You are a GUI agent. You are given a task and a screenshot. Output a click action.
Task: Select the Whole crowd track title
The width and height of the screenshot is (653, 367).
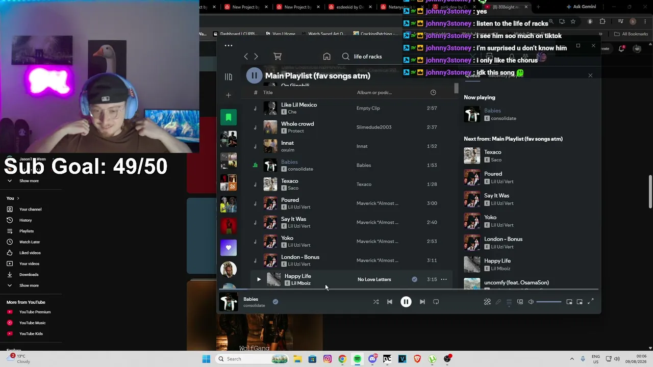297,124
